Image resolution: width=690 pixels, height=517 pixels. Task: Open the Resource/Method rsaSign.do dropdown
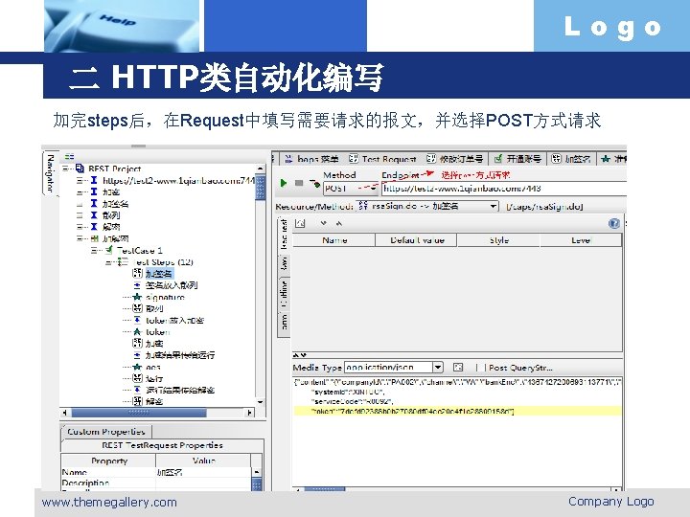(x=494, y=206)
